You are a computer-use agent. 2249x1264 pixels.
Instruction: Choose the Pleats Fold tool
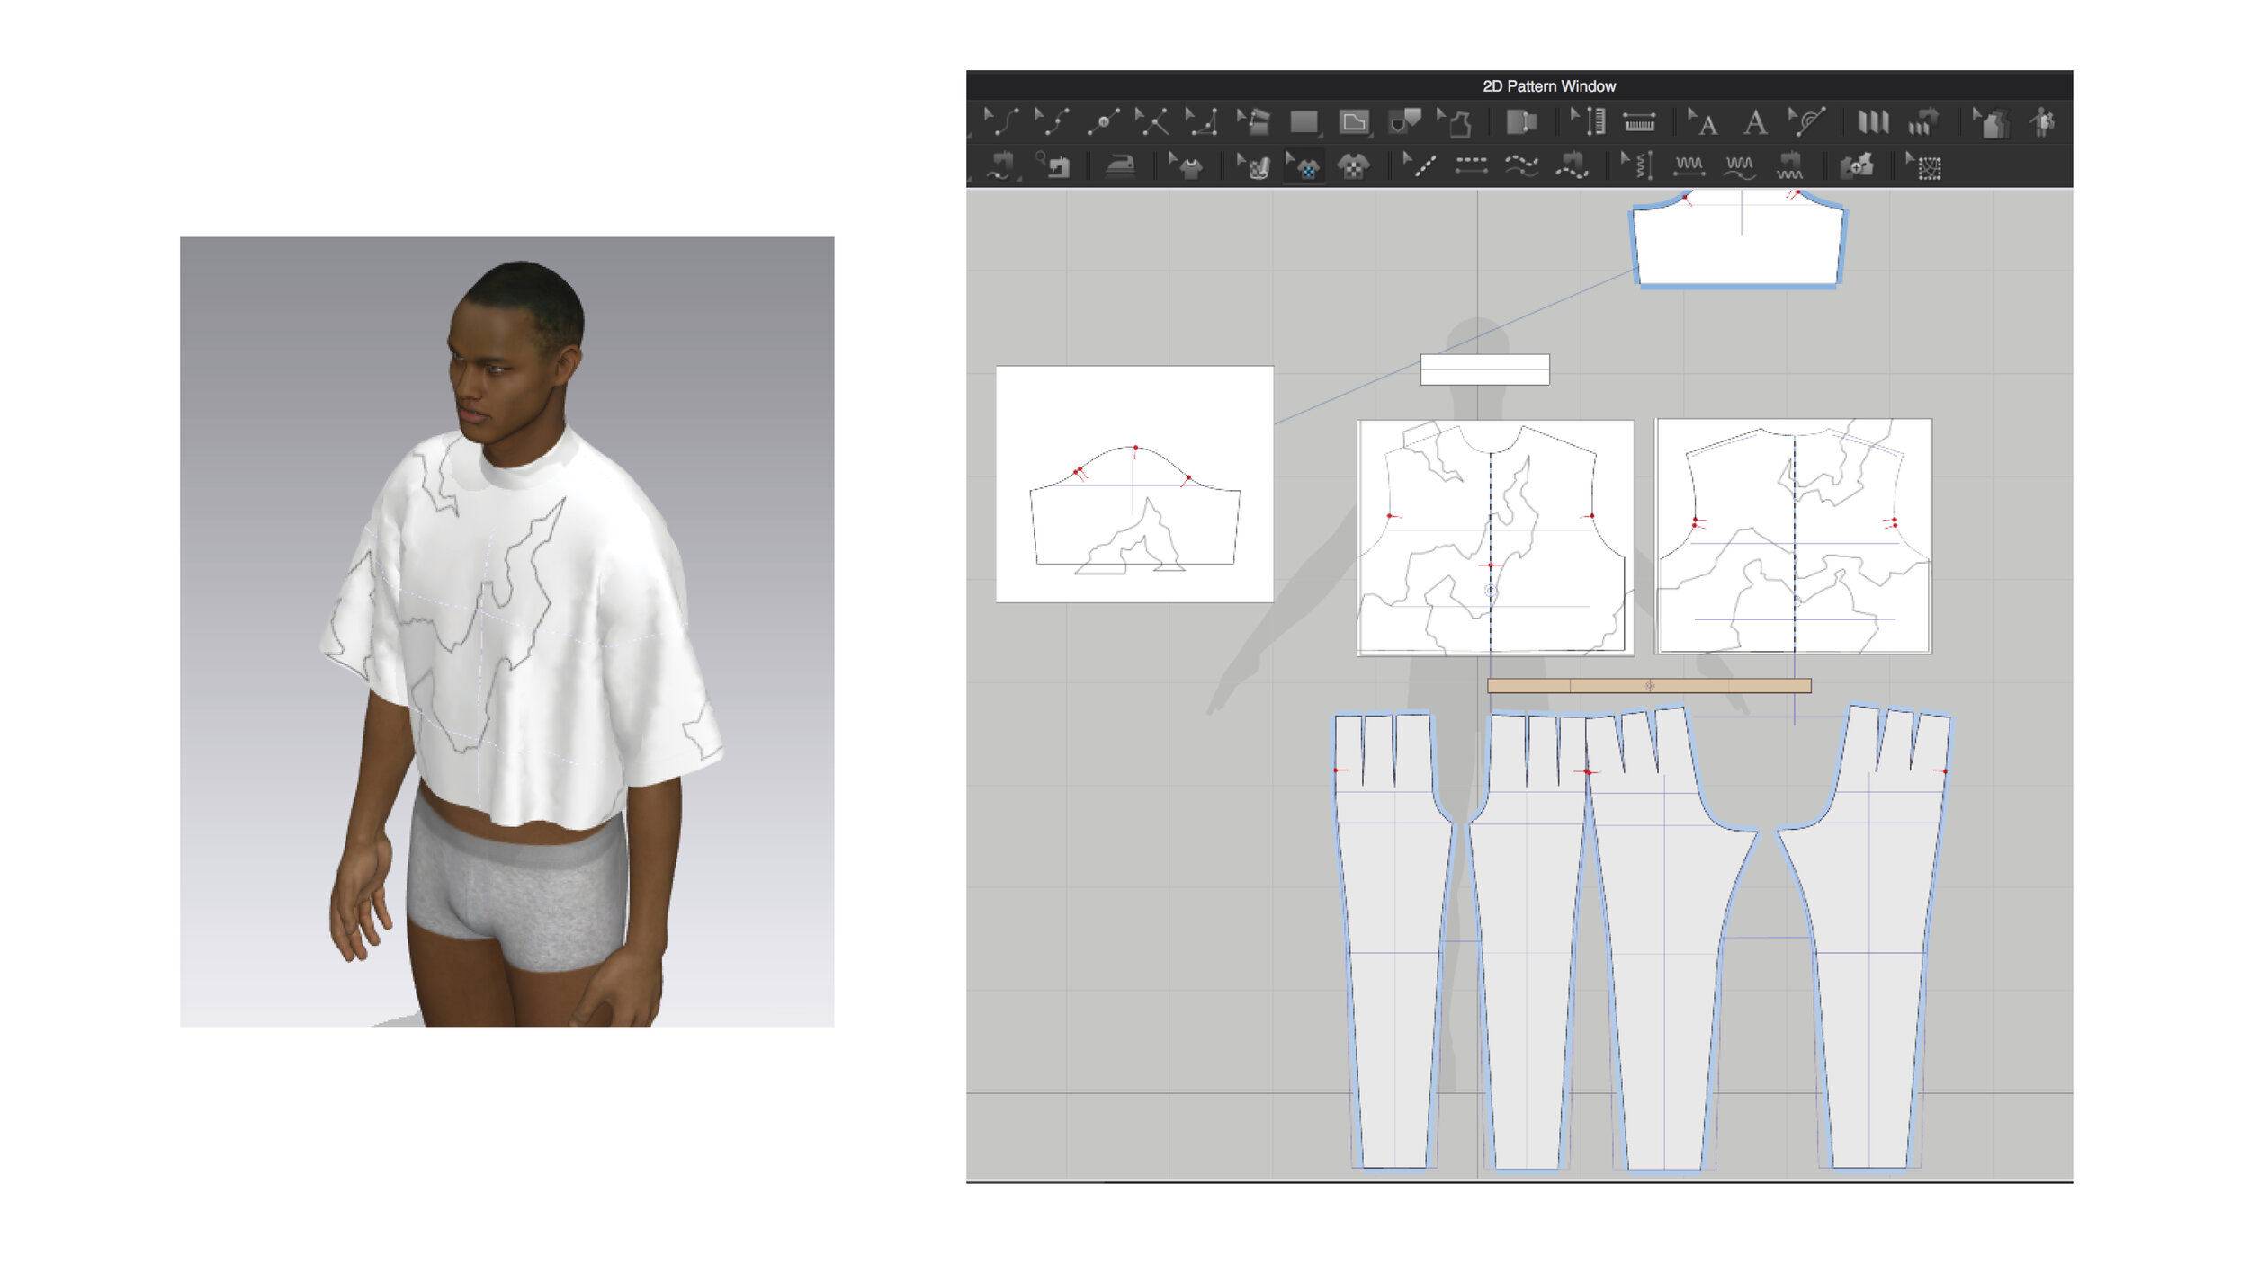point(1873,121)
